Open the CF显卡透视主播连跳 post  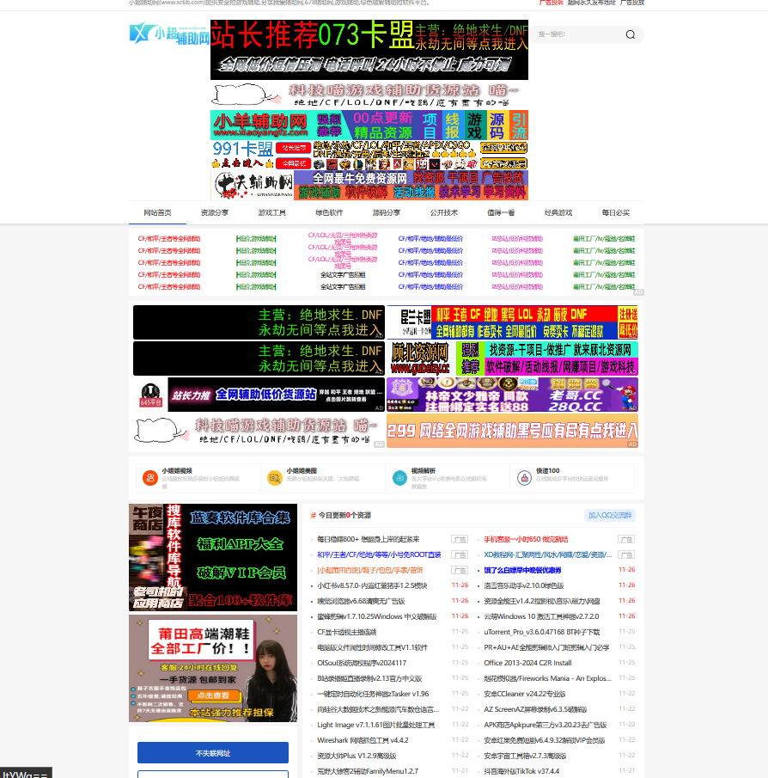click(347, 632)
